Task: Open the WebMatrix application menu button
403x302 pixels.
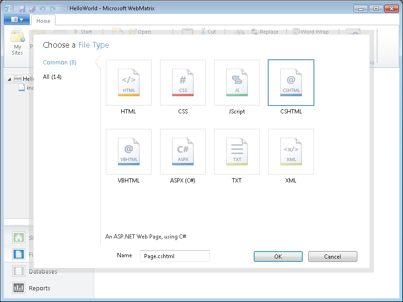Action: 17,20
